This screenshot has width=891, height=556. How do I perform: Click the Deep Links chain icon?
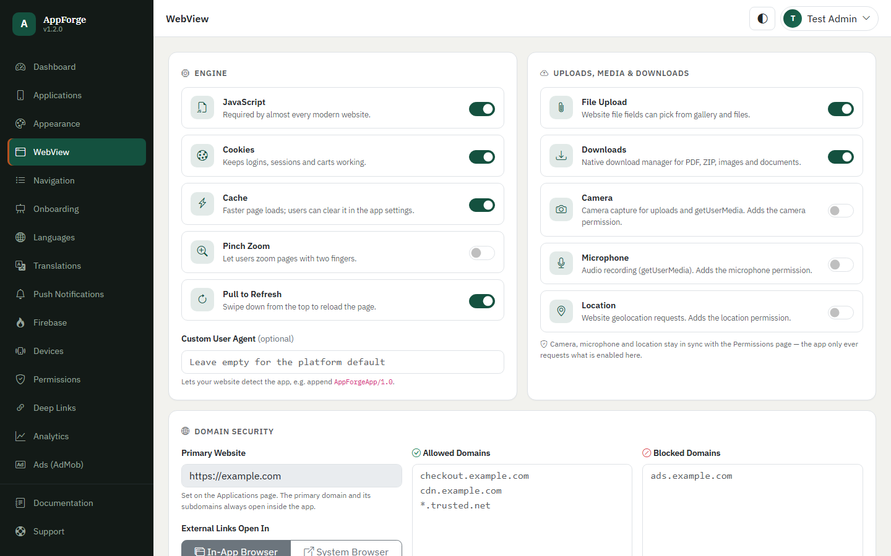tap(20, 408)
